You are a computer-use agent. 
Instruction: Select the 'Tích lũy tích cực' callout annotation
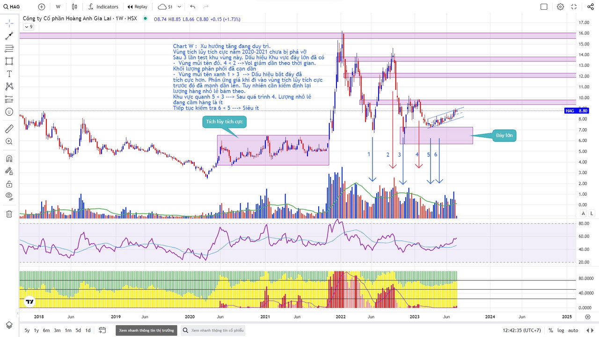pos(224,123)
